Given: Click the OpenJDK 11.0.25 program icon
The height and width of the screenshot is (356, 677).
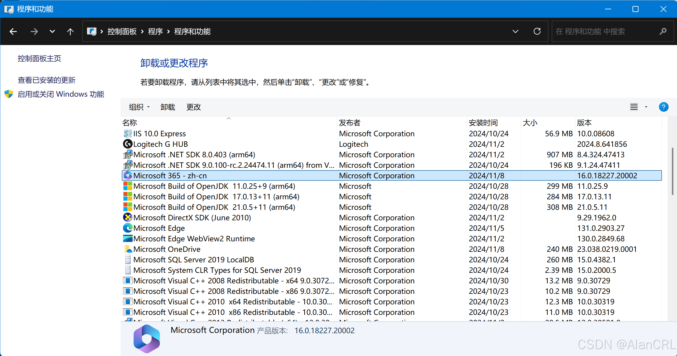Looking at the screenshot, I should (x=128, y=186).
